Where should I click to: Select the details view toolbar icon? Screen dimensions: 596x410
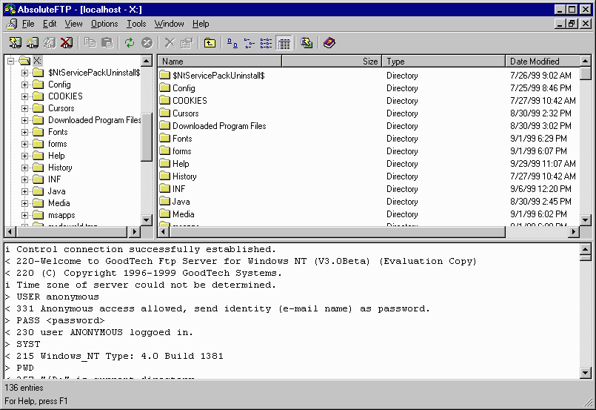point(284,43)
